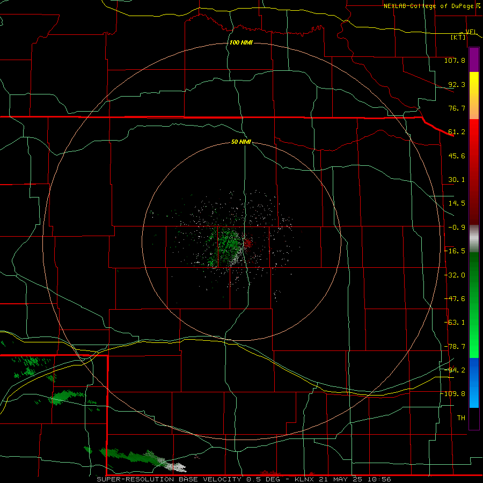Select the blue segment of velocity scale
Viewport: 483px width, 483px height.
click(x=474, y=383)
